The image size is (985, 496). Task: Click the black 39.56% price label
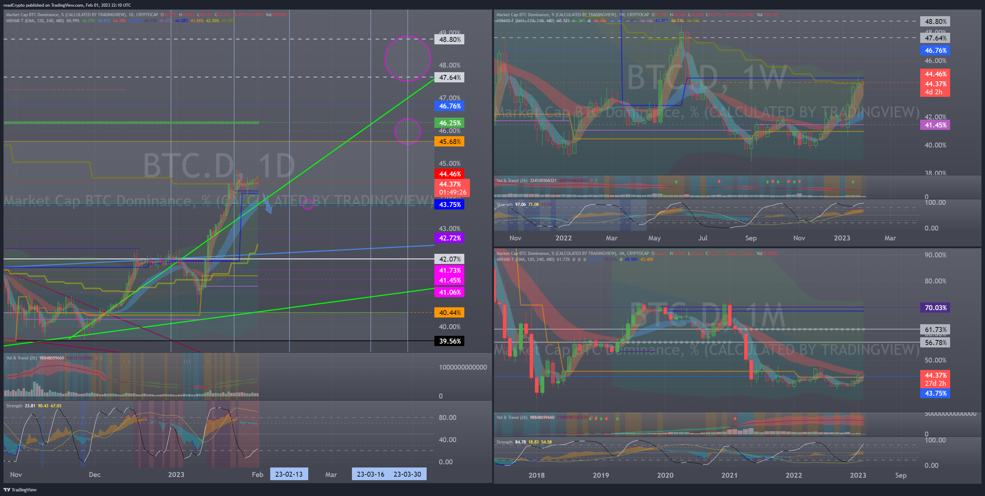coord(449,341)
